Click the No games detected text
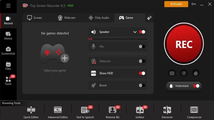Screen dimensions: 214x120 (x=55, y=33)
